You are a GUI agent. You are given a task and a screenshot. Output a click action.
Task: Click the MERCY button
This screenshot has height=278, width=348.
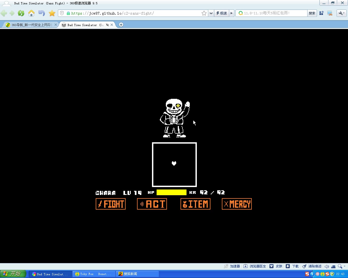click(x=237, y=204)
